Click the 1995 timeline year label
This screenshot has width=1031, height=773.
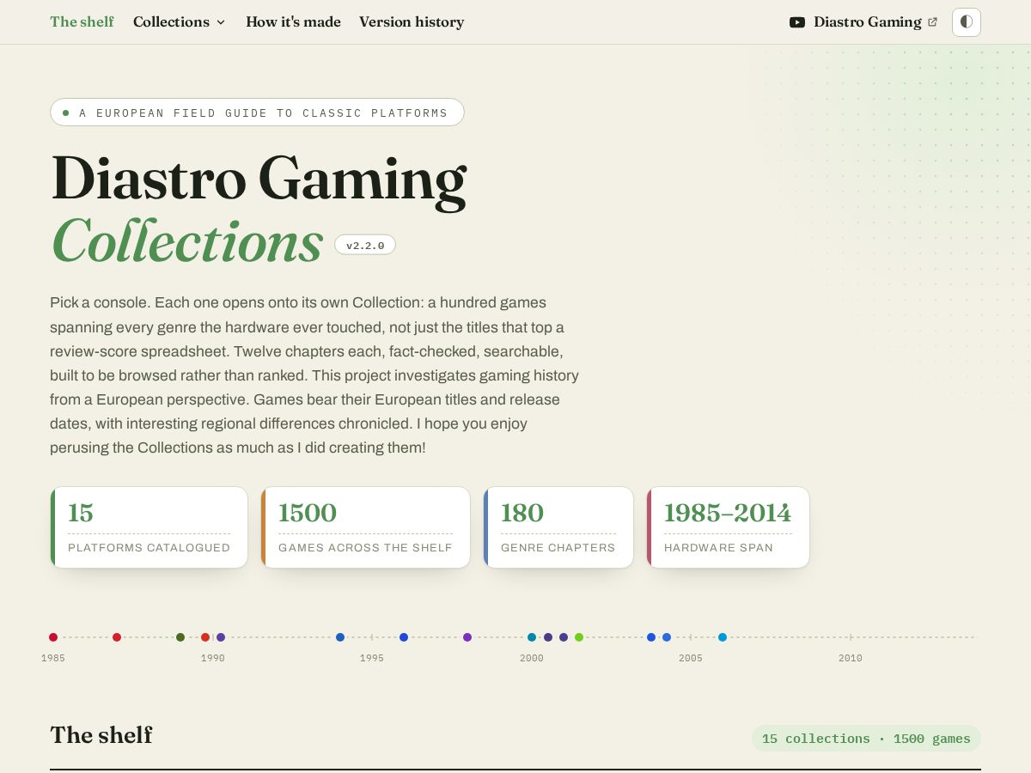(x=372, y=658)
